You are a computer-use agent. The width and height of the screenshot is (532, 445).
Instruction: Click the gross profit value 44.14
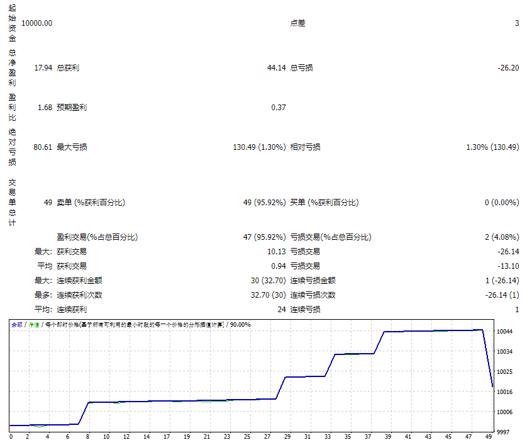click(x=276, y=68)
